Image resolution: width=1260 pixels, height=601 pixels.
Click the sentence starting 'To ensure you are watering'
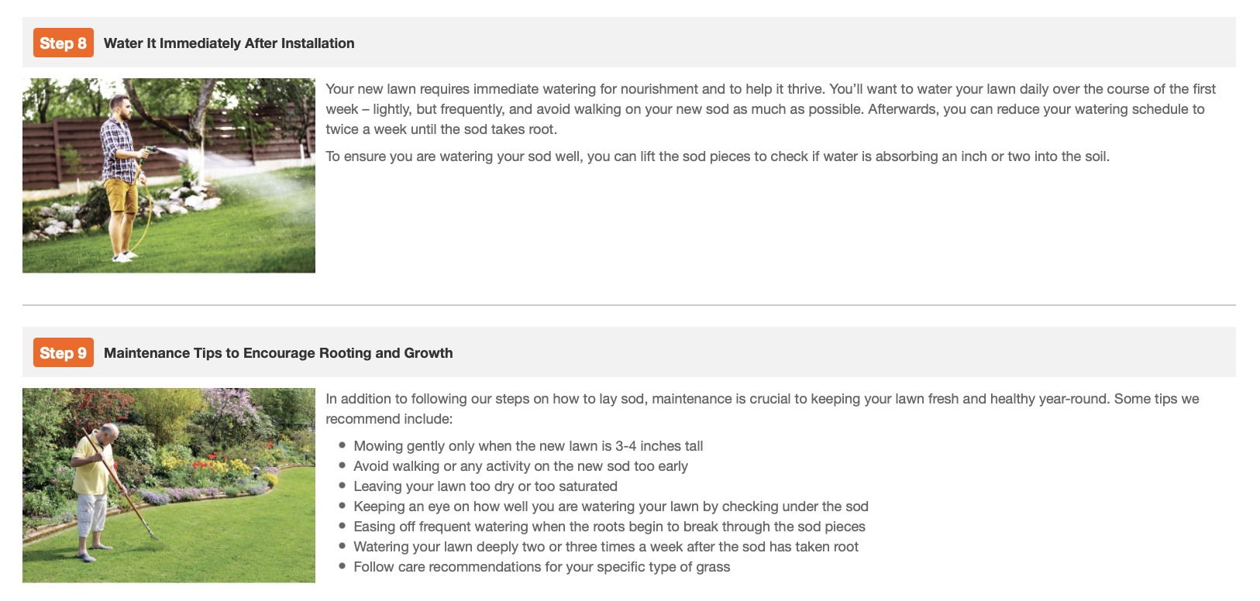717,156
